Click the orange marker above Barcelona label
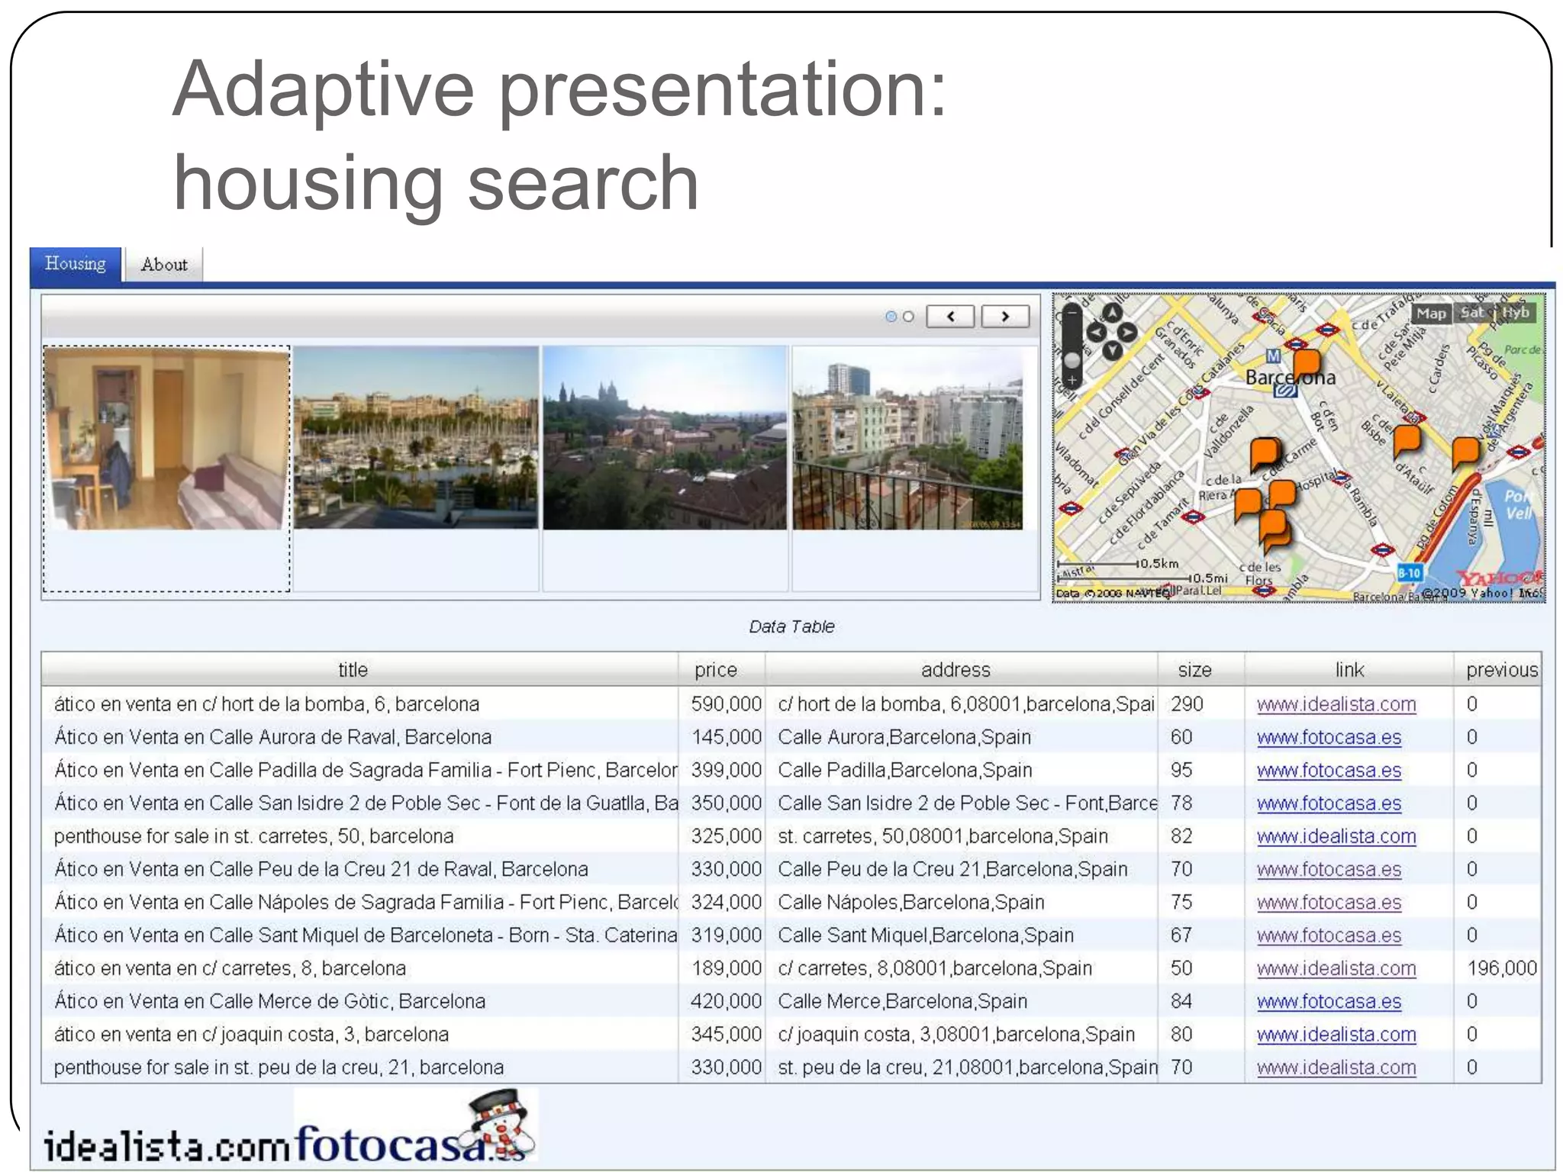The image size is (1563, 1172). click(1306, 365)
